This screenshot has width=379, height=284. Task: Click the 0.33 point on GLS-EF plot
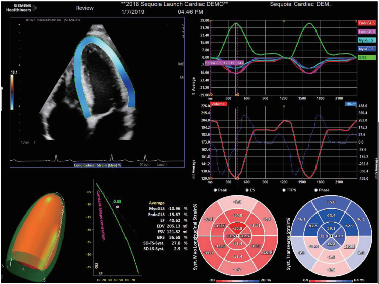(117, 207)
